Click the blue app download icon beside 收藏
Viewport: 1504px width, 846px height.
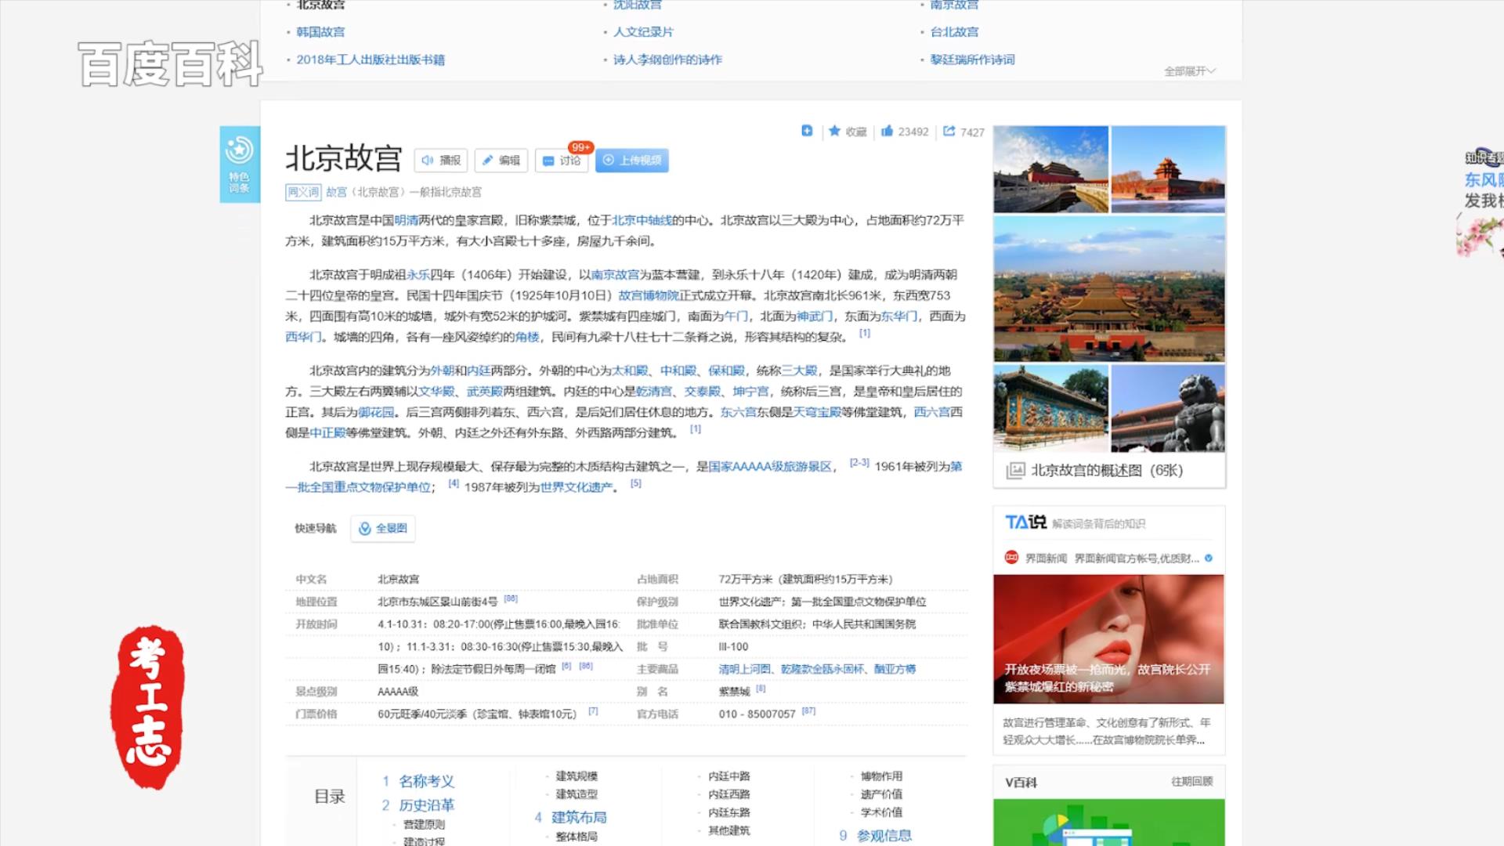[808, 130]
